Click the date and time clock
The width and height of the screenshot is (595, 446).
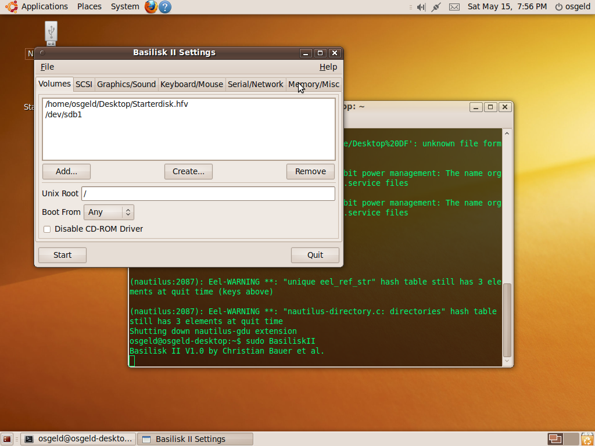pyautogui.click(x=507, y=6)
